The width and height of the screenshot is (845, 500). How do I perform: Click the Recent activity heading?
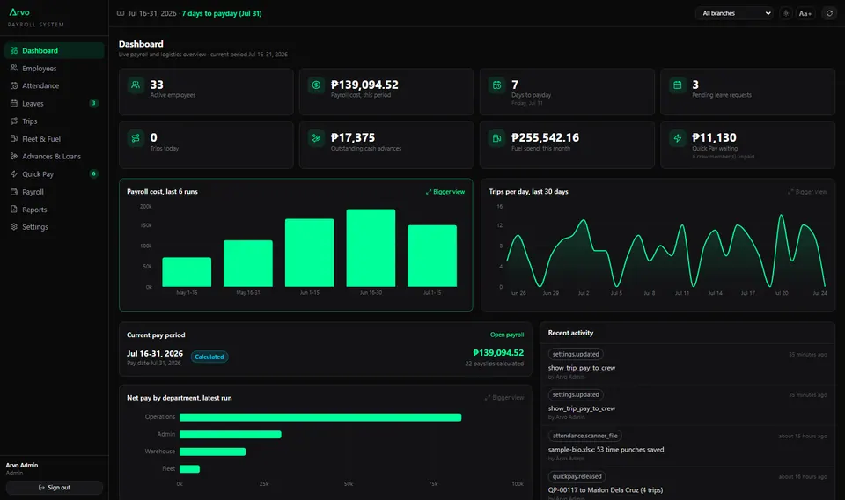tap(570, 333)
